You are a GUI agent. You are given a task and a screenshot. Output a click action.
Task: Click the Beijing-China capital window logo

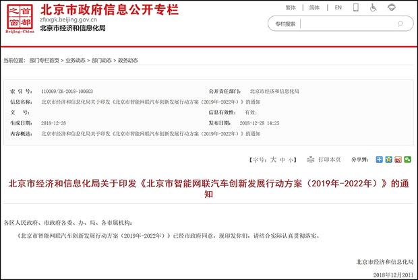tap(20, 19)
